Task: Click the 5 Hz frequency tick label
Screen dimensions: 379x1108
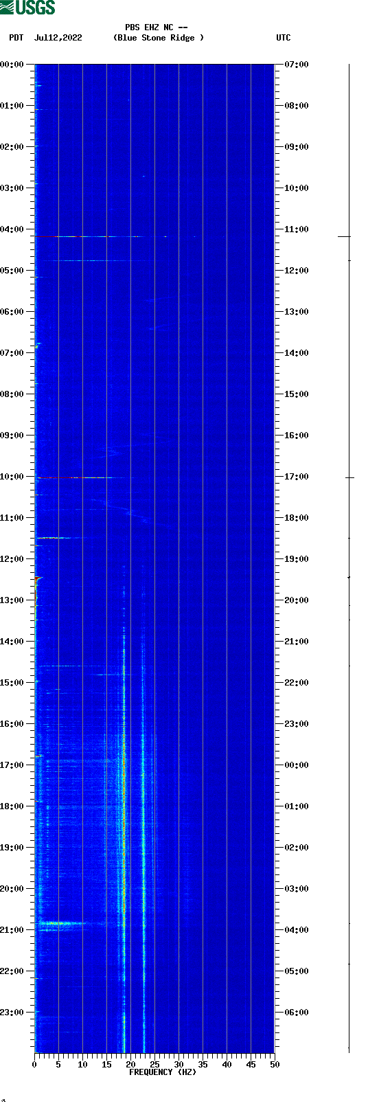Action: 58,1065
